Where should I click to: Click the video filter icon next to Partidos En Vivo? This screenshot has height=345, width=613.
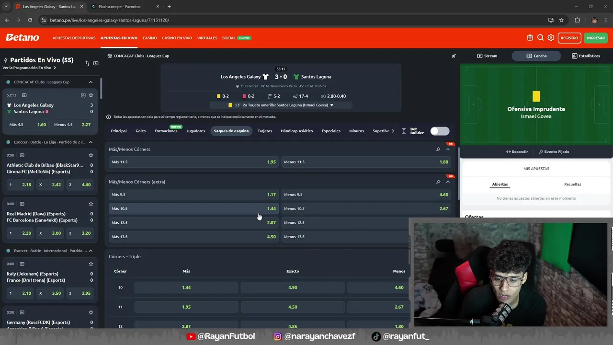click(96, 63)
